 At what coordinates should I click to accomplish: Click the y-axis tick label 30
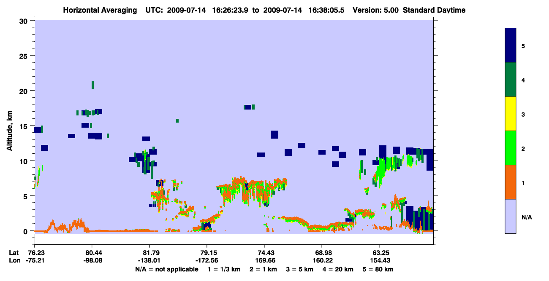(24, 21)
